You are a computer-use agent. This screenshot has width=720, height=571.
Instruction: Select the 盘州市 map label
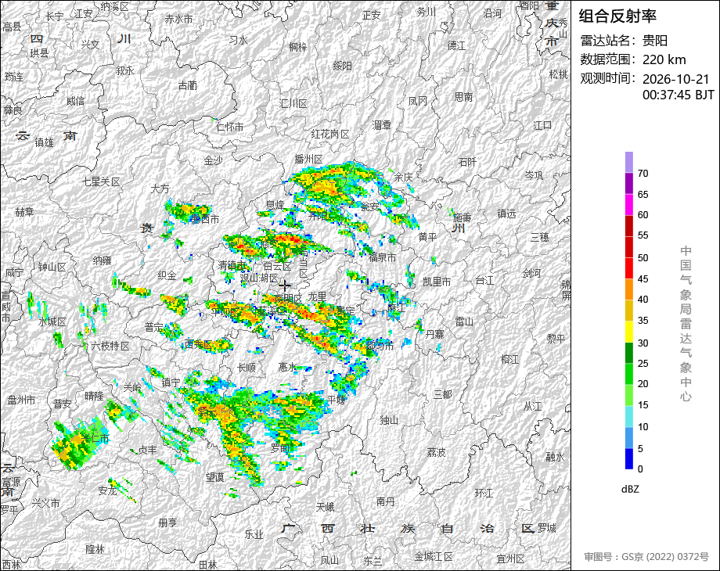[x=21, y=400]
